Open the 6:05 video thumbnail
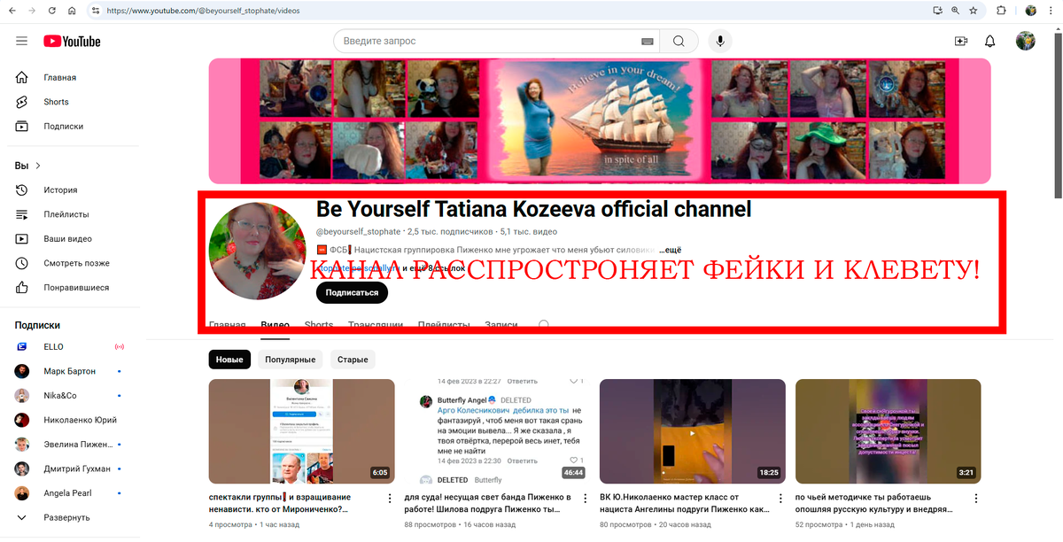 click(x=302, y=431)
